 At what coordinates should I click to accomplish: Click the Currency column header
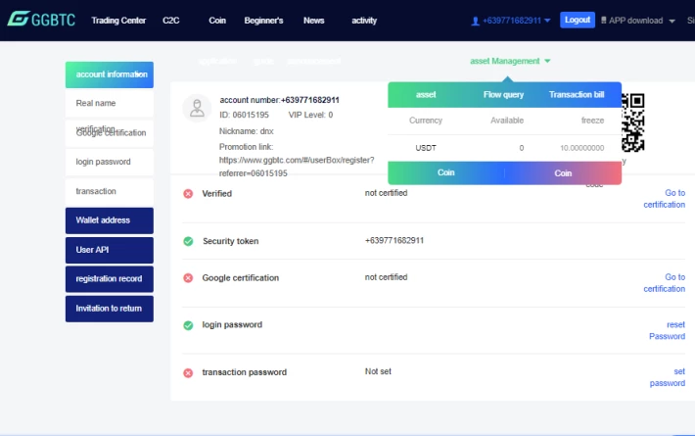coord(426,121)
